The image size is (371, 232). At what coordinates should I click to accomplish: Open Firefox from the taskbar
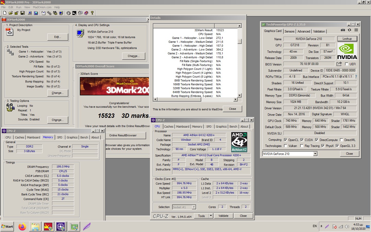[22, 227]
